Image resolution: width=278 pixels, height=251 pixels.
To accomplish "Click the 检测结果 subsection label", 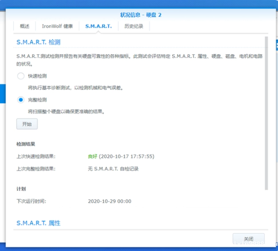I will 26,144.
